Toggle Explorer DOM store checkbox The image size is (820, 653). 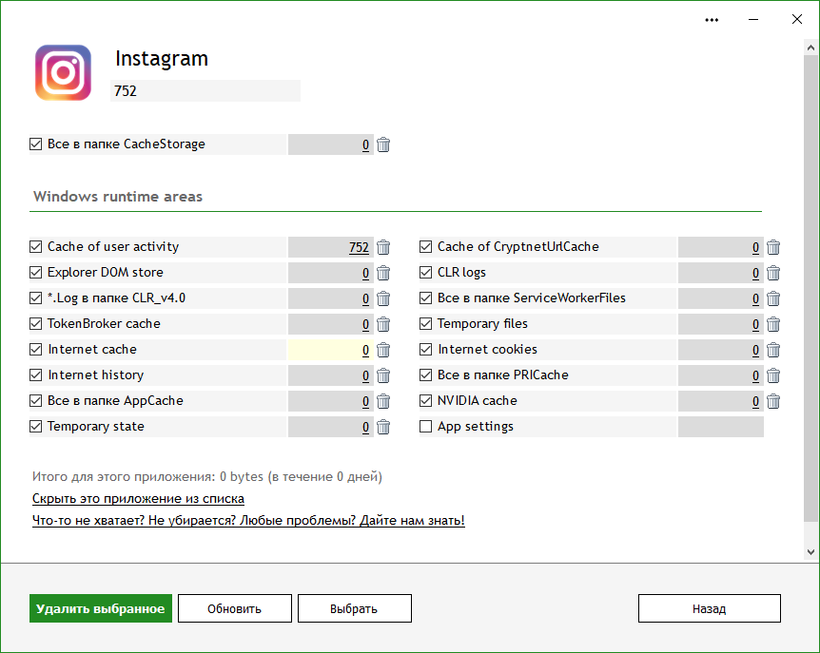pos(35,272)
